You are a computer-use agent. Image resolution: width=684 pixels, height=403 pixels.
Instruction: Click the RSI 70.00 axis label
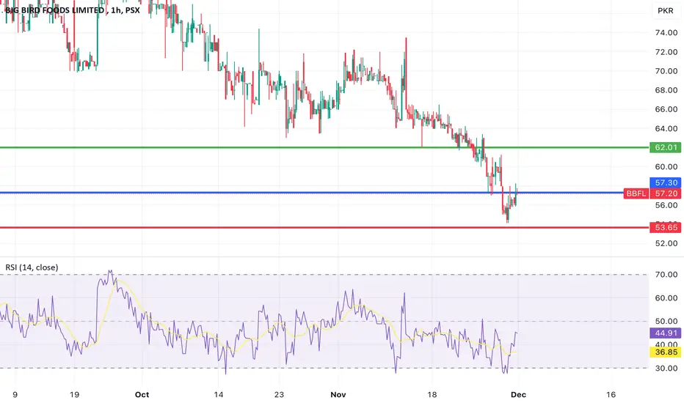[666, 275]
